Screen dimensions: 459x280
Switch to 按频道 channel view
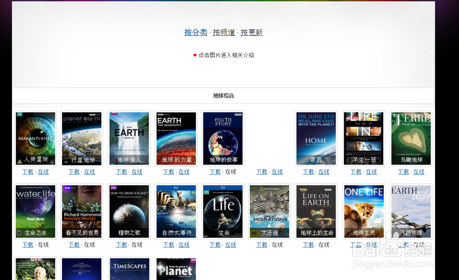(x=224, y=32)
